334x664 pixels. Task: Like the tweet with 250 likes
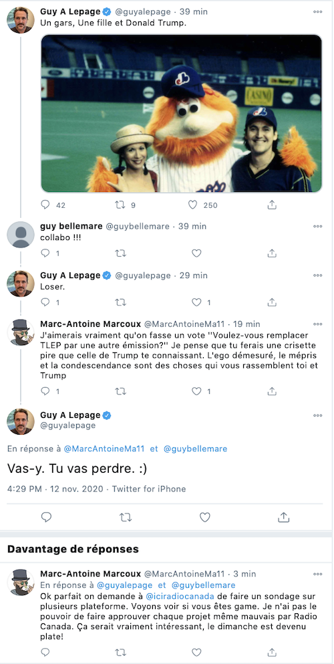(x=193, y=205)
